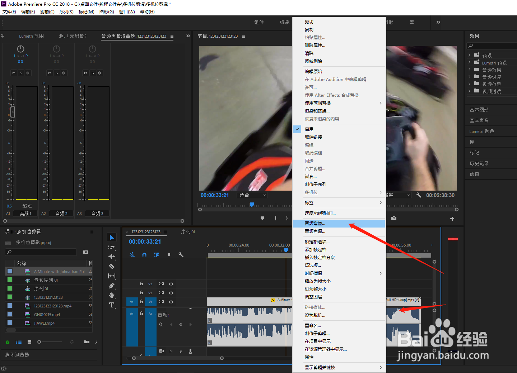
Task: Select the Slip tool
Action: point(112,276)
